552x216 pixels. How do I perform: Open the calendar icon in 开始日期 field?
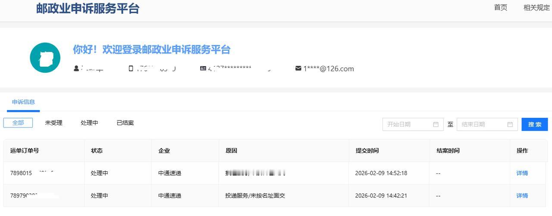[436, 124]
